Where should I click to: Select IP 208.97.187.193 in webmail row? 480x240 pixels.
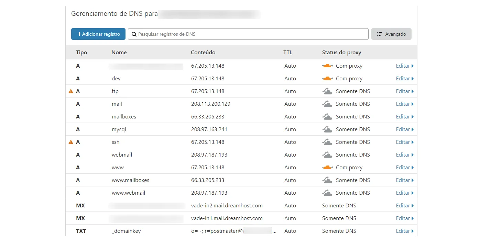point(209,155)
